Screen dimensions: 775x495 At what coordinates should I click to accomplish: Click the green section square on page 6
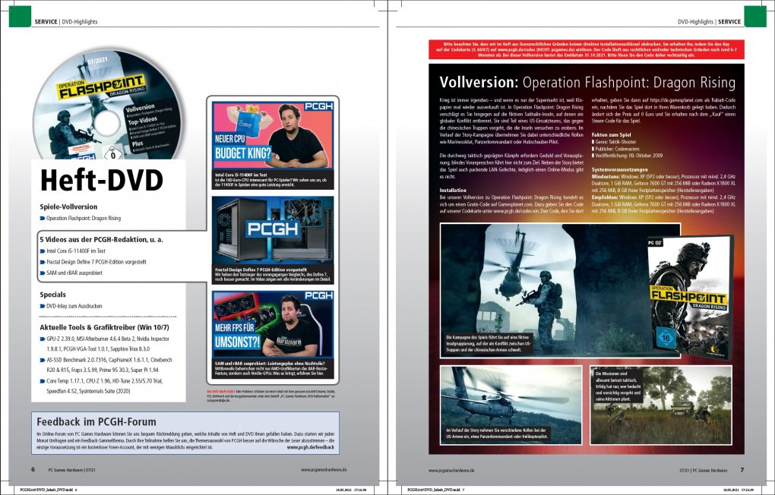pos(20,16)
